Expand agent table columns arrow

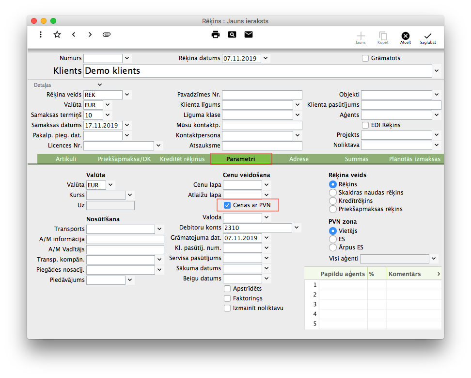(x=439, y=274)
